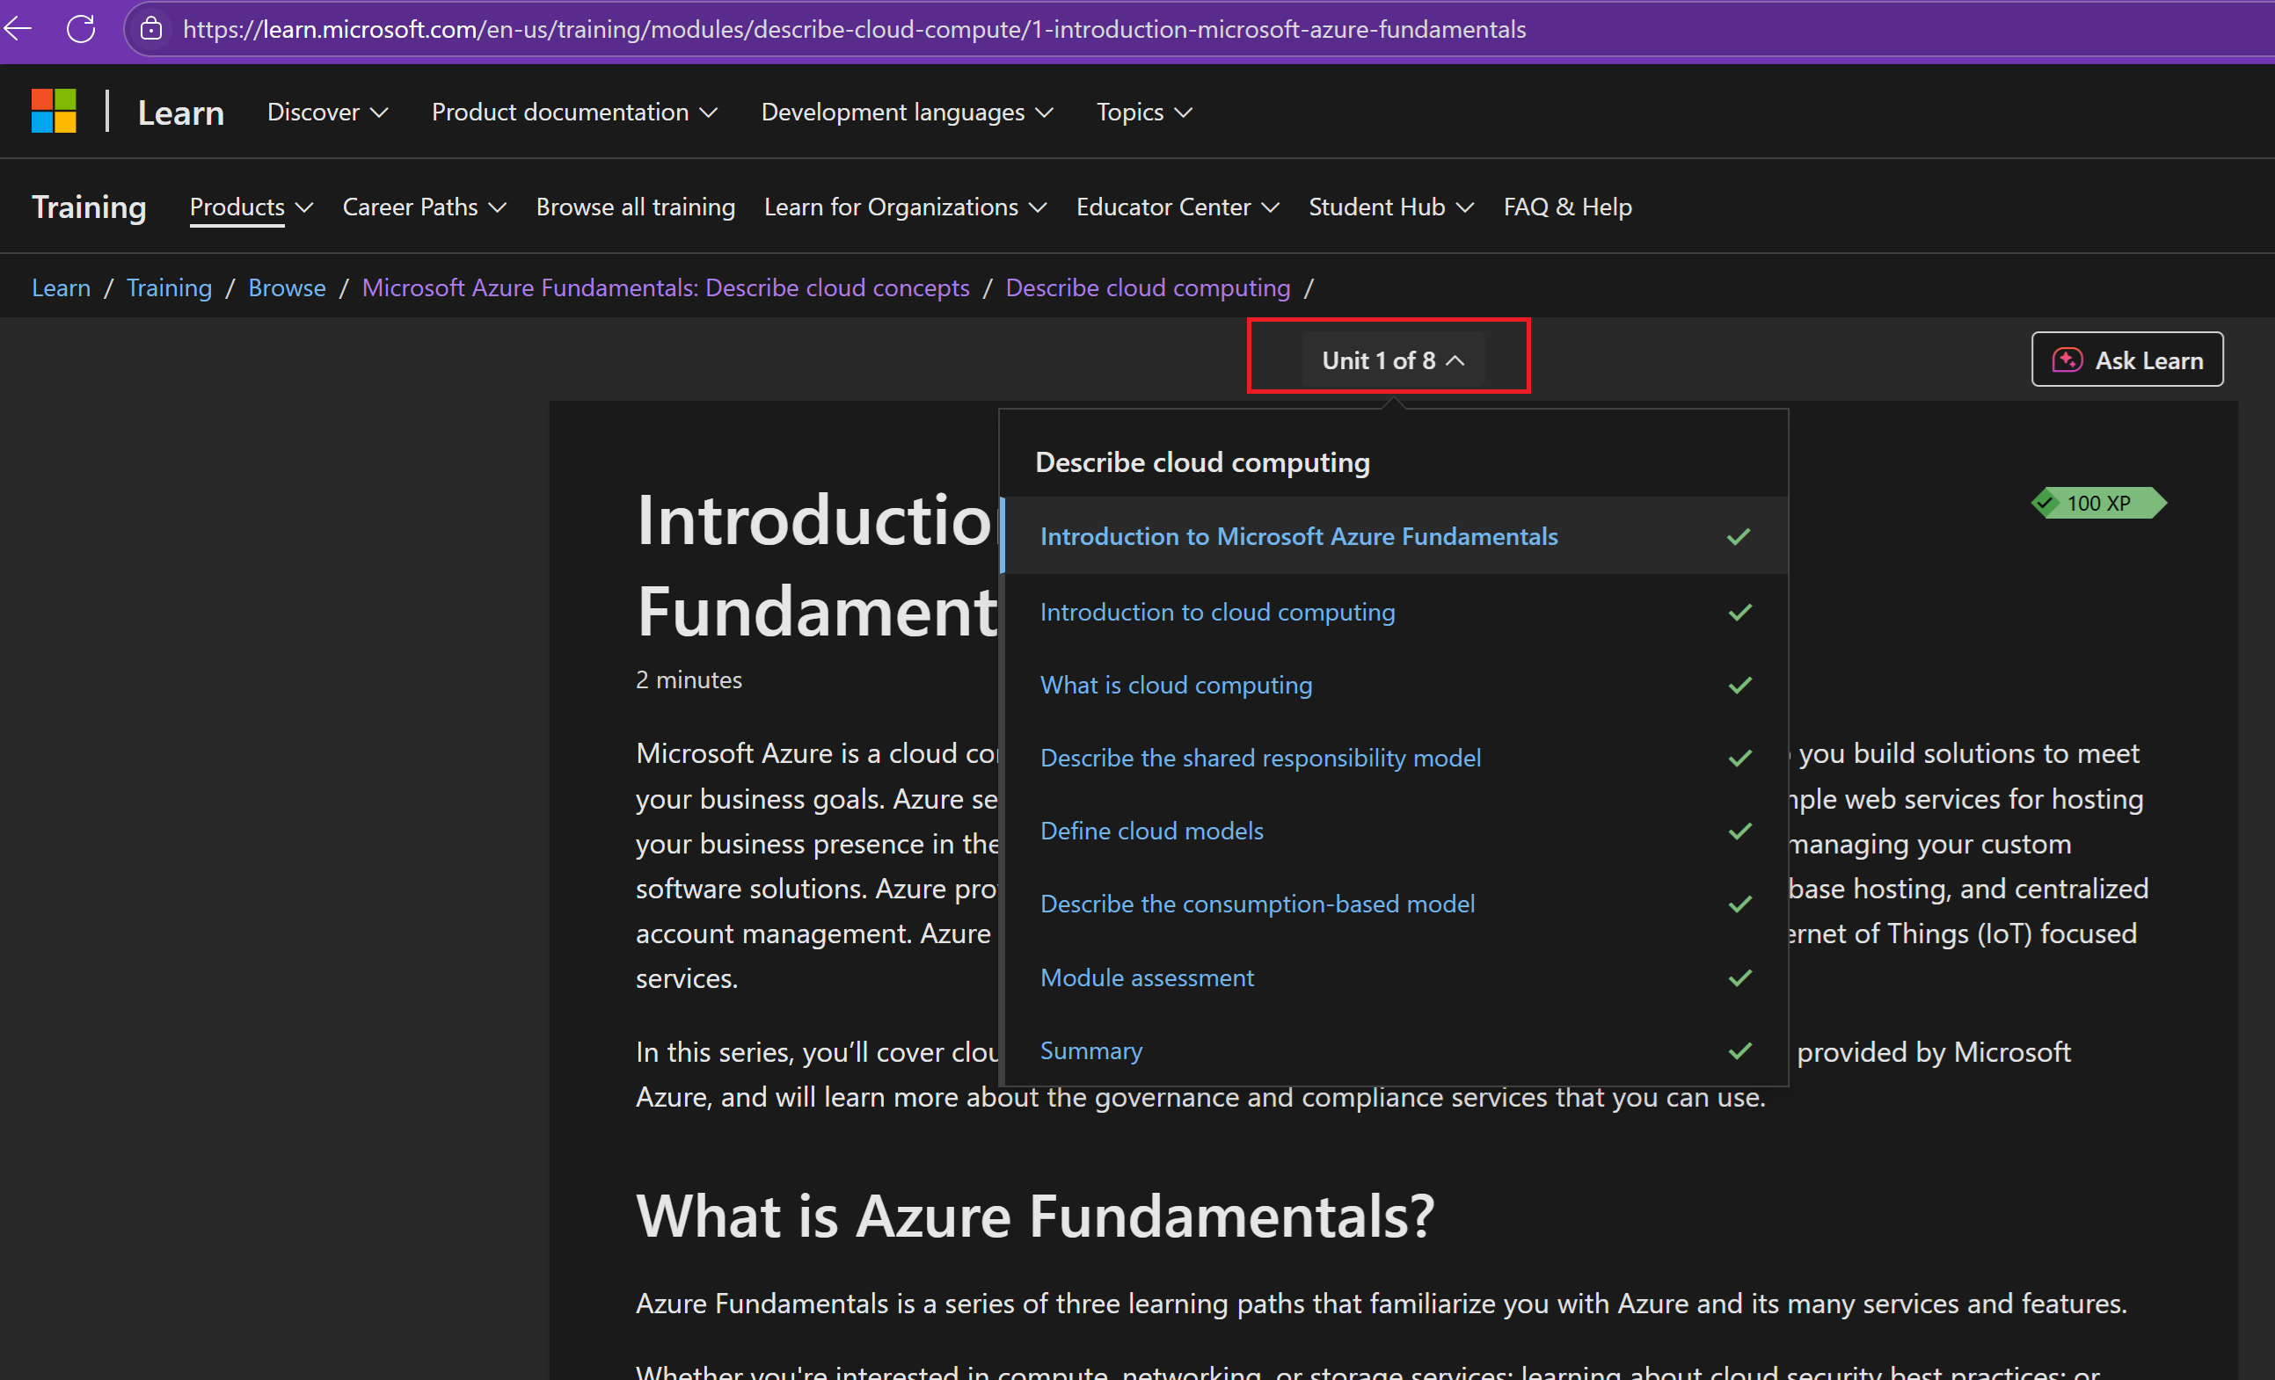Image resolution: width=2275 pixels, height=1380 pixels.
Task: Open Describe the shared responsibility model unit
Action: (1260, 758)
